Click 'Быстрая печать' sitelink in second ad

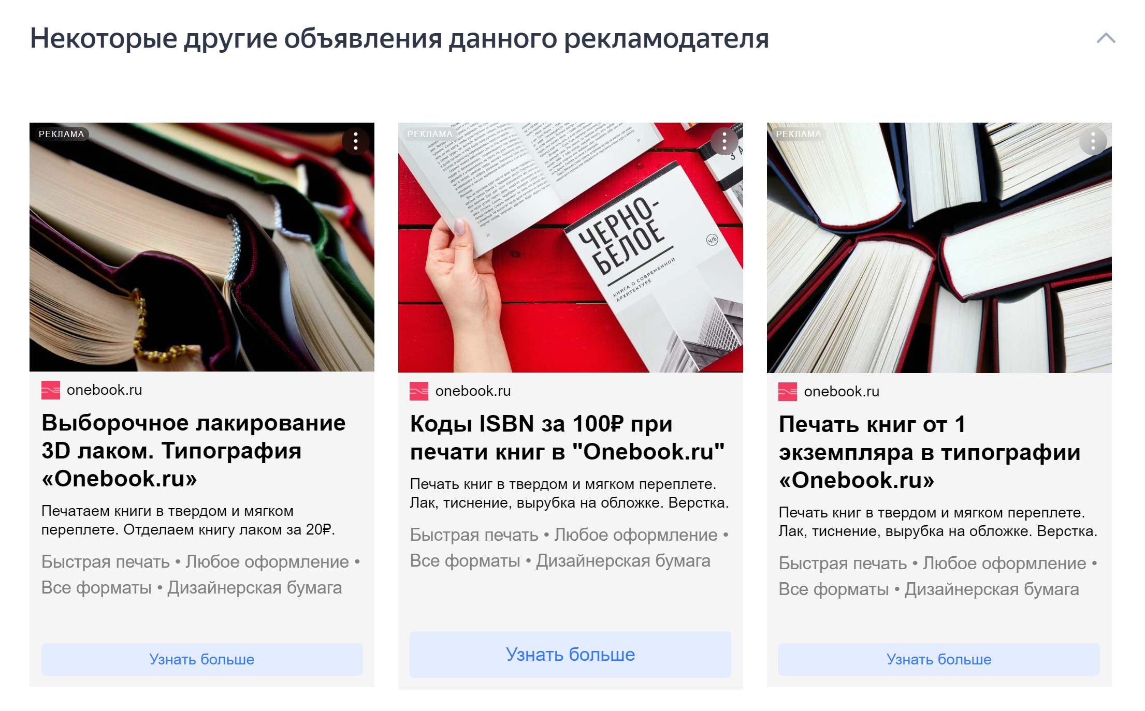pyautogui.click(x=474, y=535)
